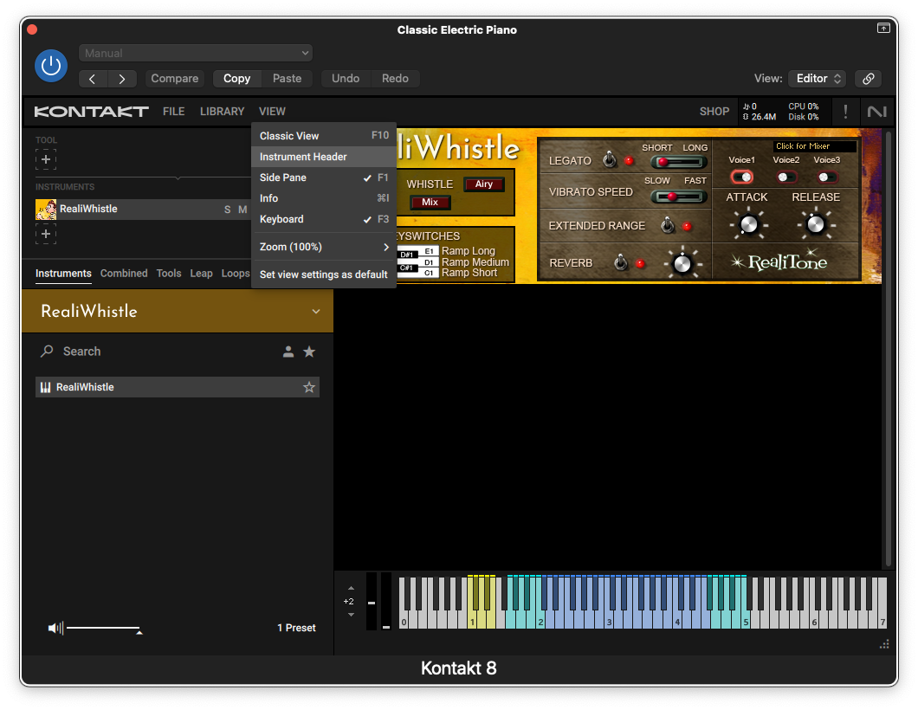Filter by user content person icon
Screen dimensions: 918x710
288,352
